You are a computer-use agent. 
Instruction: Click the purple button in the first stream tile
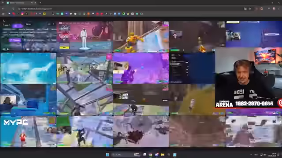(15, 40)
